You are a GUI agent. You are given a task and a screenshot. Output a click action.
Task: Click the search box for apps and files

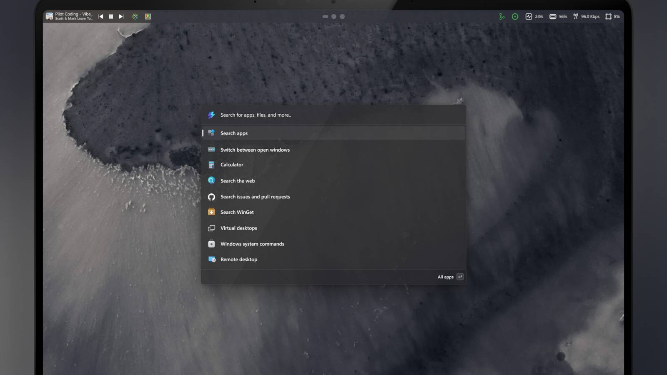[333, 115]
